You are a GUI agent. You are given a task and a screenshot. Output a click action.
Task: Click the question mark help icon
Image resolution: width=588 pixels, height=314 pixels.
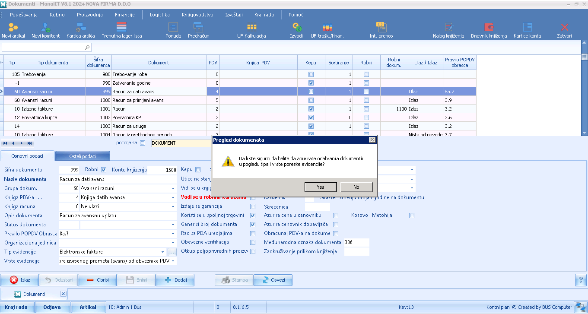[x=580, y=280]
